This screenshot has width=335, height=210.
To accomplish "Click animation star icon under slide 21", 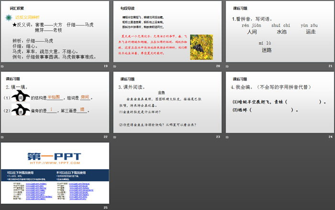I will pyautogui.click(x=227, y=66).
